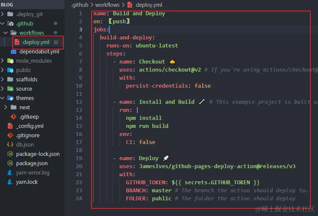This screenshot has width=318, height=216.
Task: Open .gitignore file
Action: pyautogui.click(x=28, y=136)
